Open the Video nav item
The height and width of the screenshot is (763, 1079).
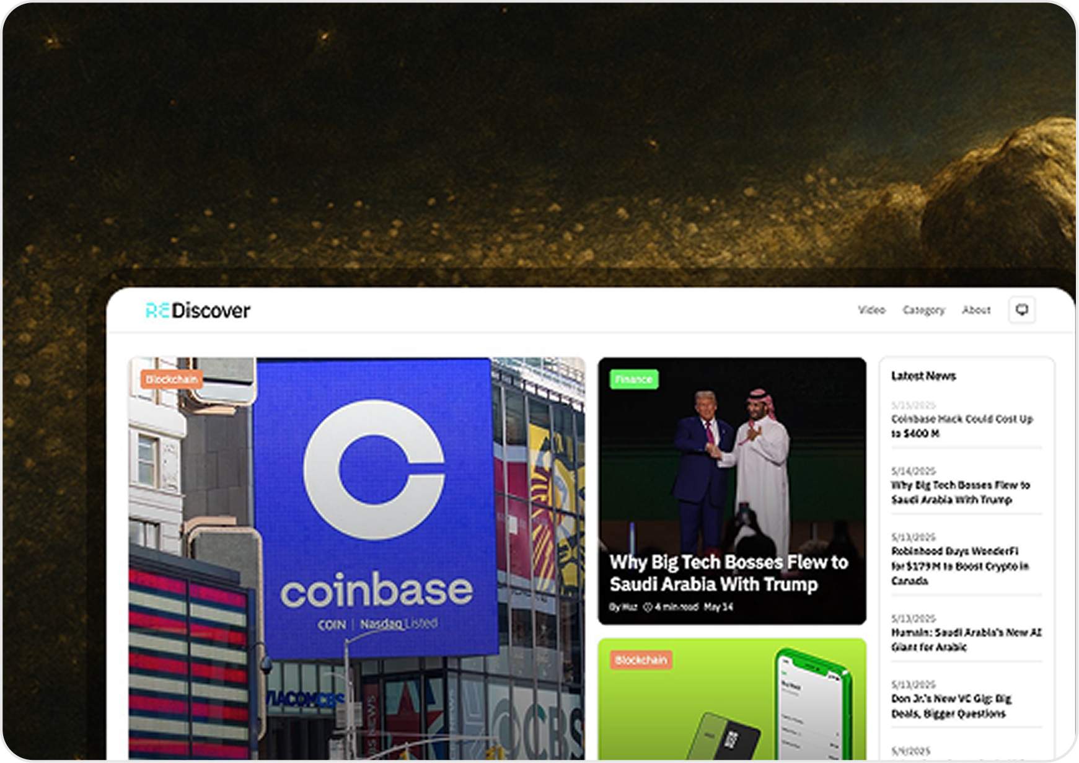871,310
